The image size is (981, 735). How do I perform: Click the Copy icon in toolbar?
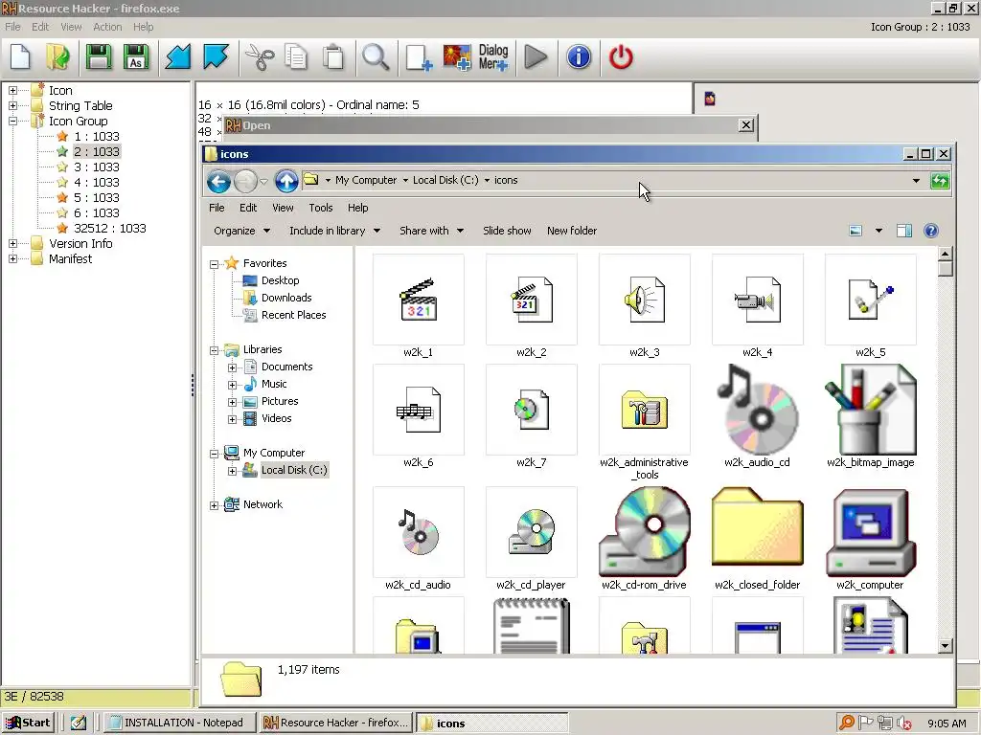coord(296,57)
